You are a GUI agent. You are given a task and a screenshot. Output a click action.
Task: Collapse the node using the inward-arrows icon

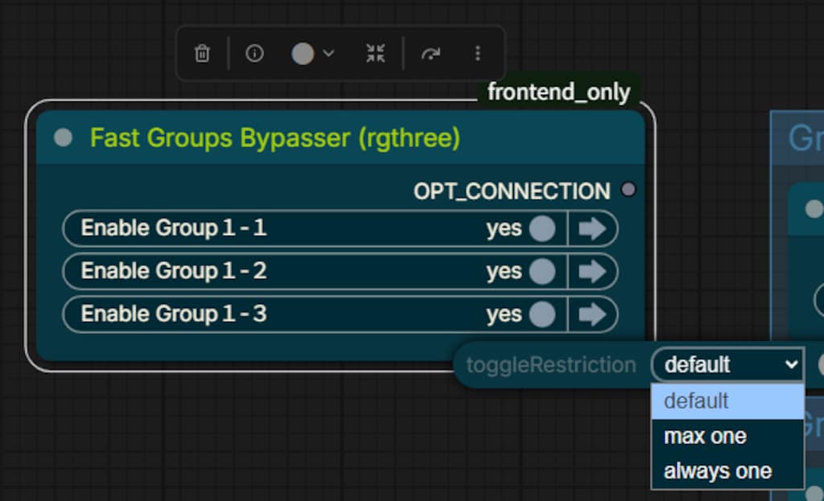[375, 53]
